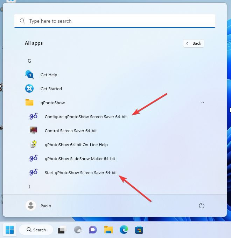Click the 'Get Started' app label
Image resolution: width=231 pixels, height=238 pixels.
coord(51,89)
